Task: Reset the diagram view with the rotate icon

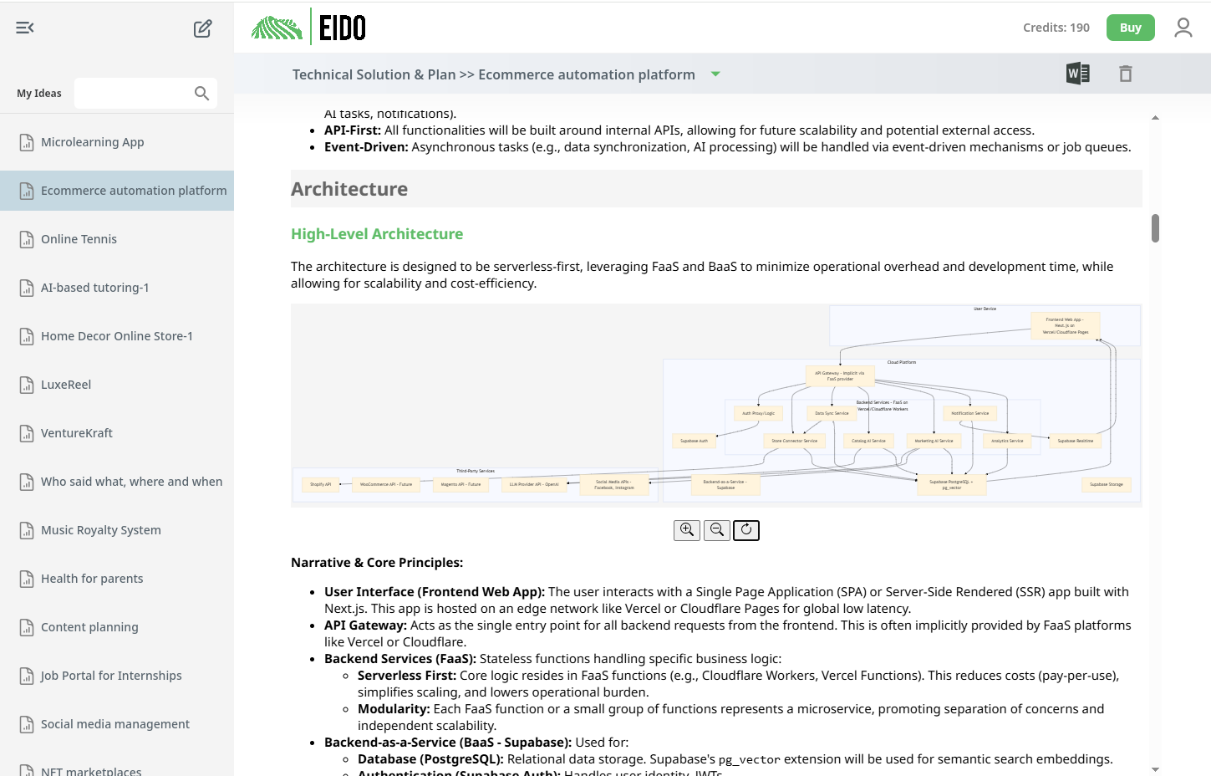Action: tap(745, 529)
